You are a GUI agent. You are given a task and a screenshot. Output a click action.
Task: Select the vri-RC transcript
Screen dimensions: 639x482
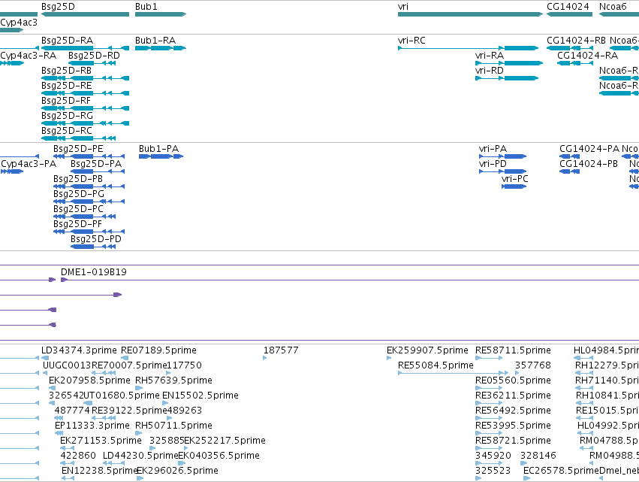[469, 48]
